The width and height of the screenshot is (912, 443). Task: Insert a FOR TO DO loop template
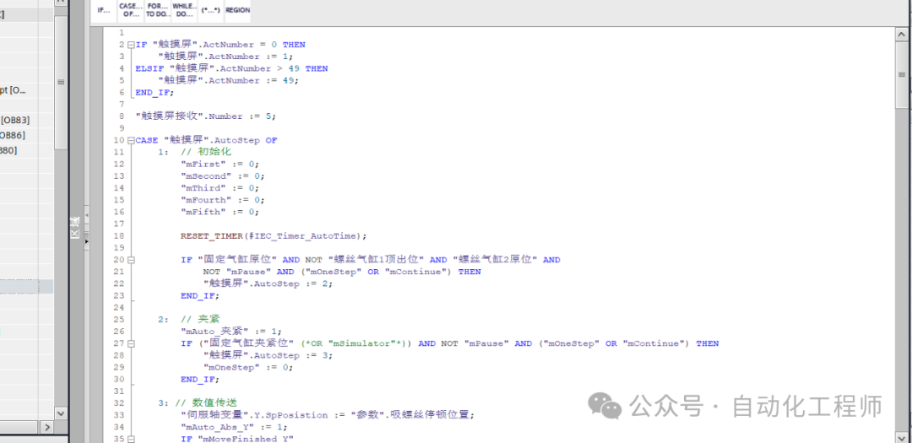click(157, 10)
